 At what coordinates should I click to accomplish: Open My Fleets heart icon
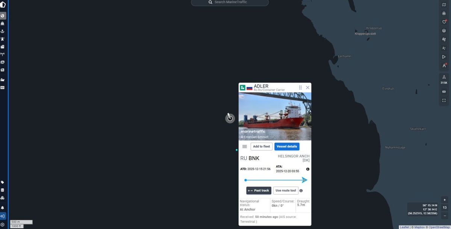pos(444,22)
